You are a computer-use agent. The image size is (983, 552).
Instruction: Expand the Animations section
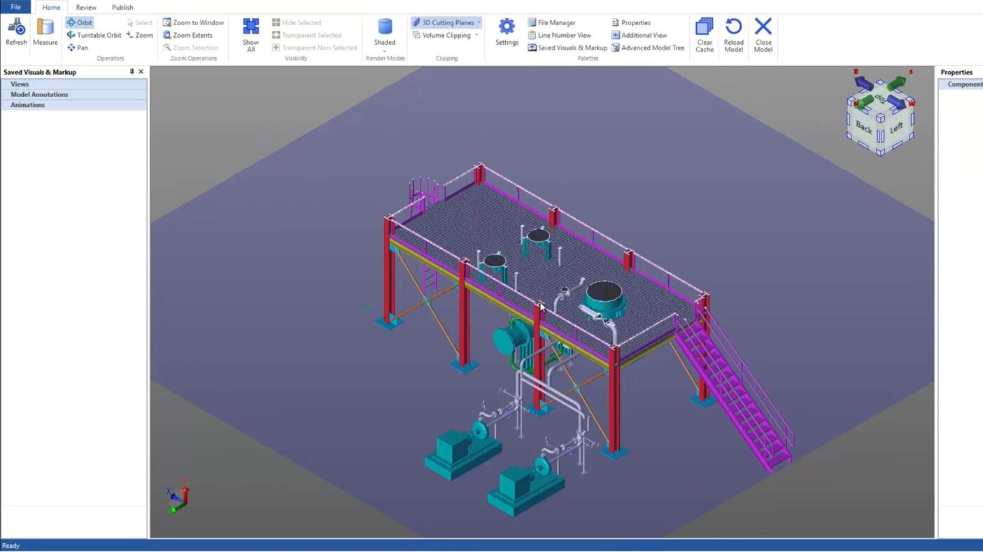(27, 105)
